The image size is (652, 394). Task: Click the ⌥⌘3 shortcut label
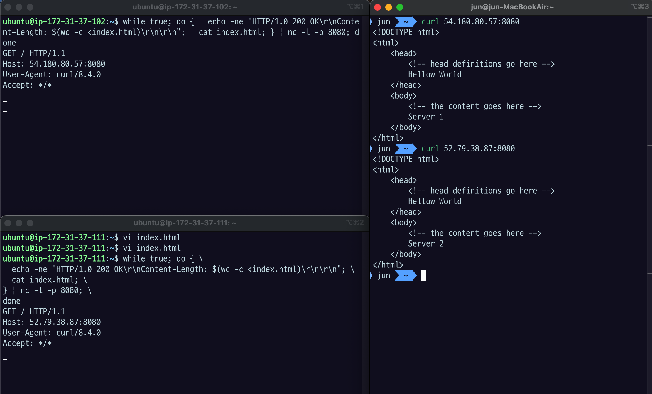(640, 7)
